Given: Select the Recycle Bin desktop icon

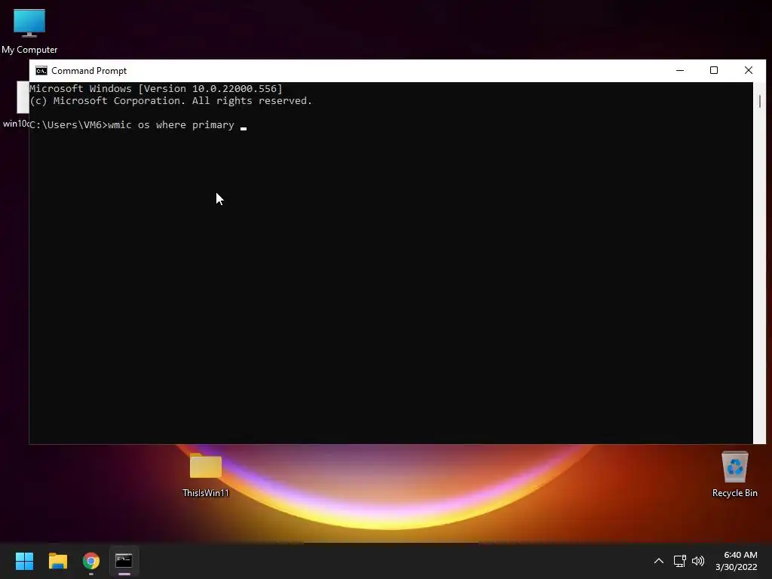Looking at the screenshot, I should (734, 475).
